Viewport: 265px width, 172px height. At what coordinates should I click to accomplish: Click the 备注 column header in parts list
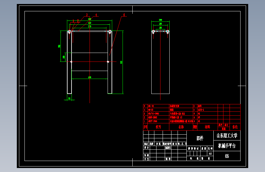click(235, 127)
